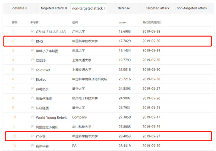
Task: Open the GZHU-ZJU-AIS-LAB participant name
Action: click(x=51, y=32)
